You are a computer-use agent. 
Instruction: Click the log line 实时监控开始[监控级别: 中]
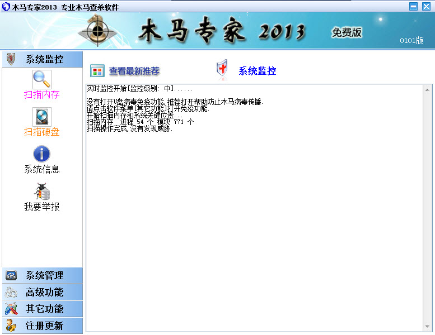pyautogui.click(x=139, y=89)
